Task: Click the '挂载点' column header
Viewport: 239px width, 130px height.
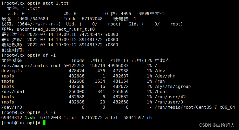Action: coord(162,60)
